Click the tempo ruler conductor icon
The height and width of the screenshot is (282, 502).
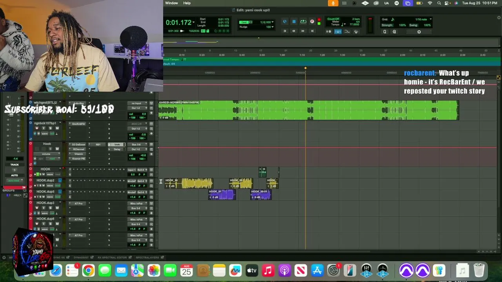[356, 31]
